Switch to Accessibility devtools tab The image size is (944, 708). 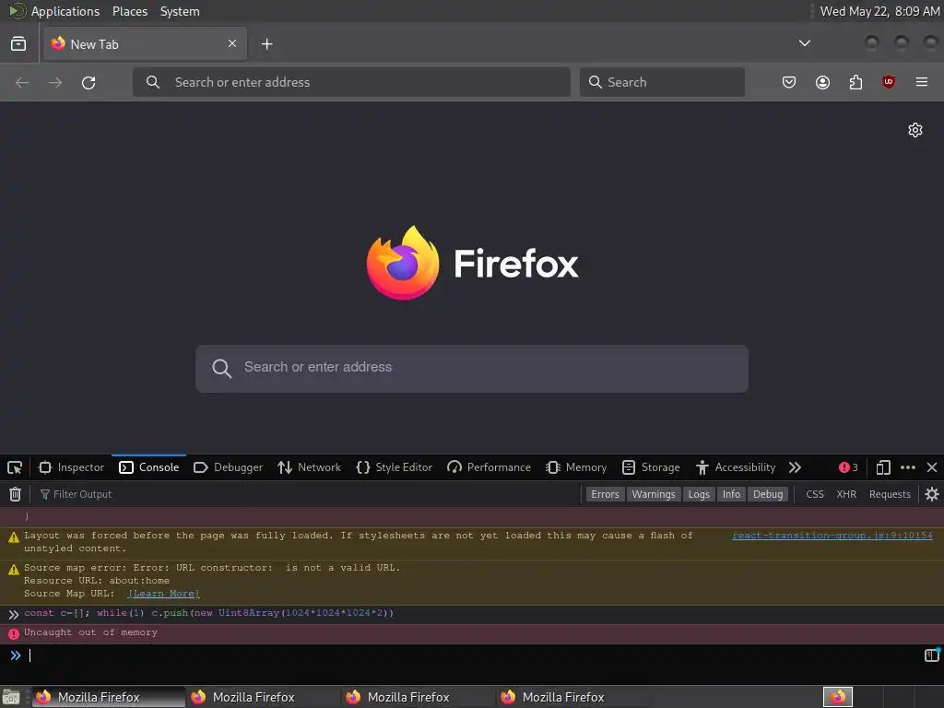[736, 467]
